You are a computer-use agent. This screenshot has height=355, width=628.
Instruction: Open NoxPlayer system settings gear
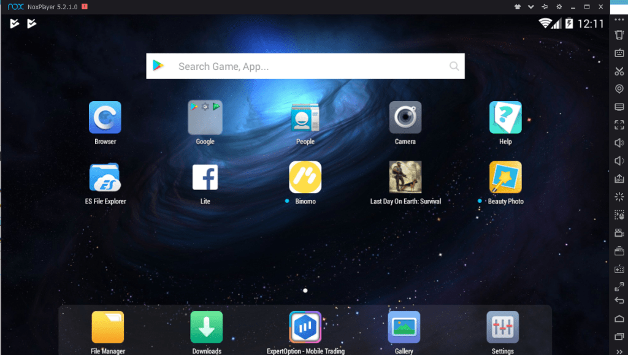559,7
